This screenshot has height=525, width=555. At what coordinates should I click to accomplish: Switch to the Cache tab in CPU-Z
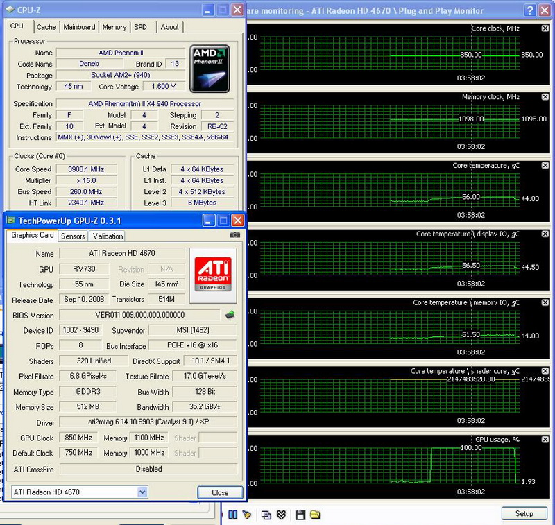point(46,27)
